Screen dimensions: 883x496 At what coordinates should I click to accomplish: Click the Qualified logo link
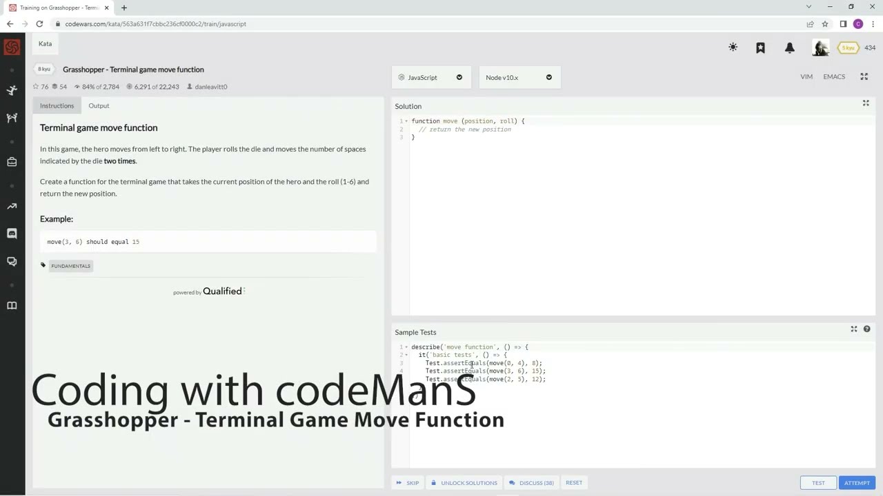(223, 291)
